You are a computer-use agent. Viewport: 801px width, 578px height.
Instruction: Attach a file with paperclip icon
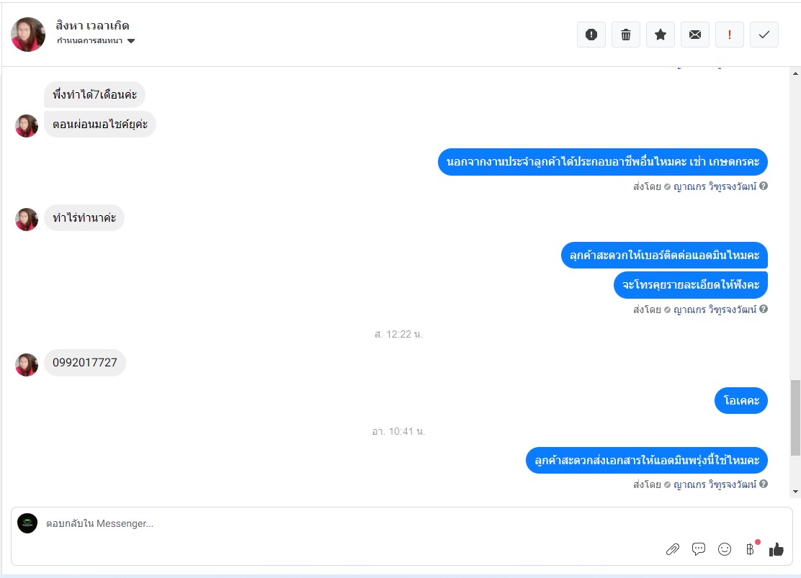click(673, 549)
